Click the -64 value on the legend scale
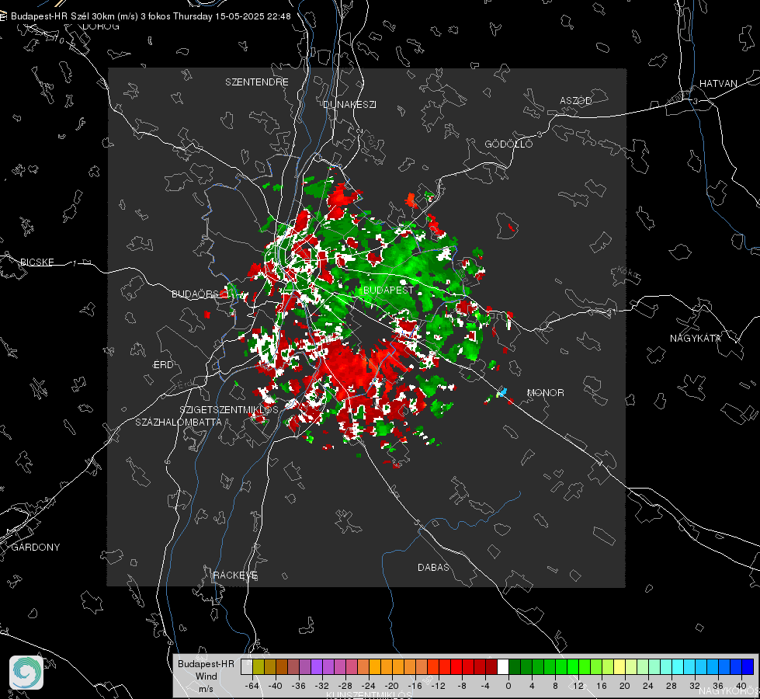The height and width of the screenshot is (699, 760). (x=252, y=686)
